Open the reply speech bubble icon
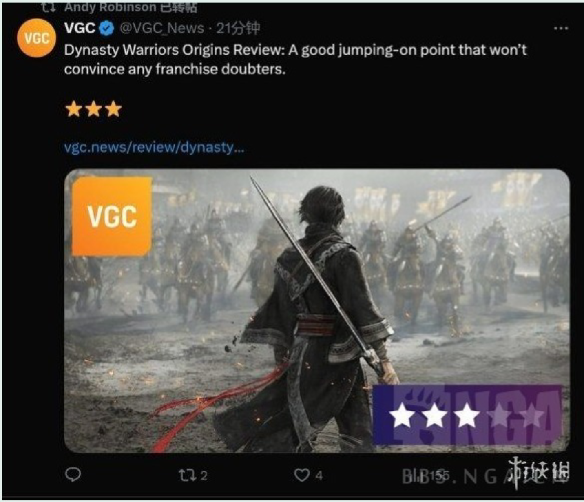Screen dimensions: 584x502 click(73, 474)
